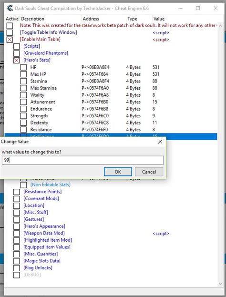Click the Attunement value 15
226x297 pixels.
pos(154,102)
